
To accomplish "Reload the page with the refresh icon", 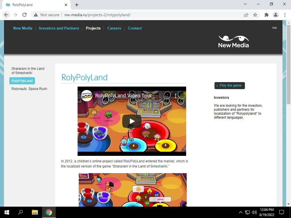I will tap(24, 15).
